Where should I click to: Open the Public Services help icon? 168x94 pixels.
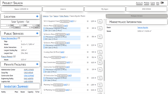pos(37,33)
